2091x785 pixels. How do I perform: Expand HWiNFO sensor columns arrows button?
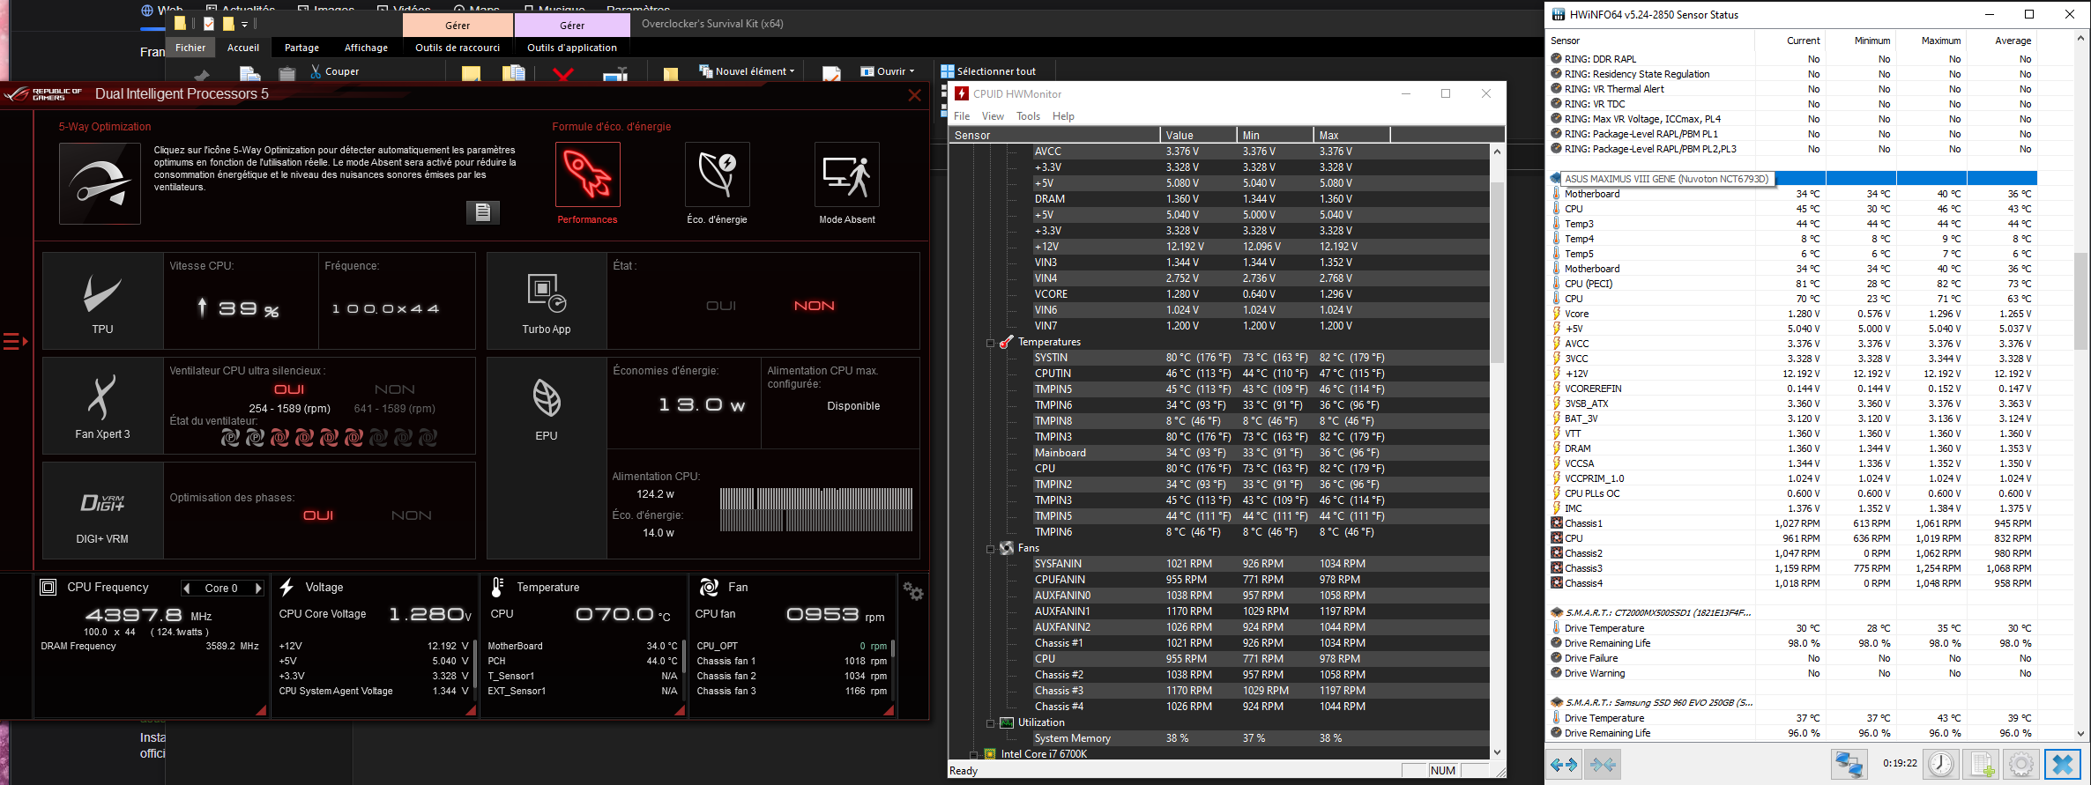(x=1564, y=764)
